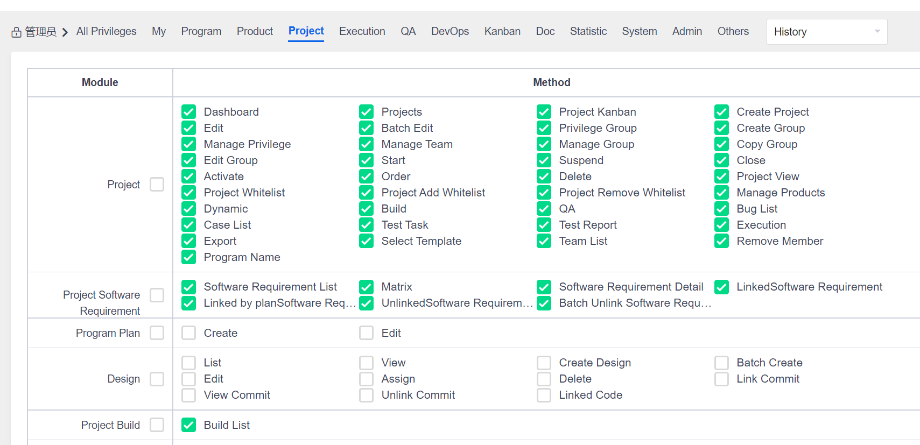Check the Unlink Commit checkbox

tap(366, 395)
